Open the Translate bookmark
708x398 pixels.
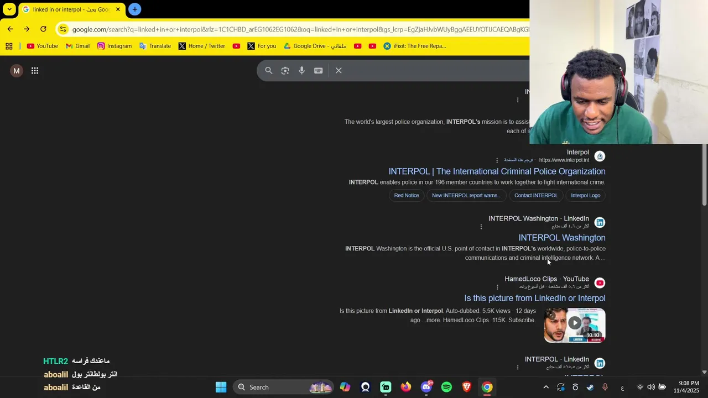point(155,46)
